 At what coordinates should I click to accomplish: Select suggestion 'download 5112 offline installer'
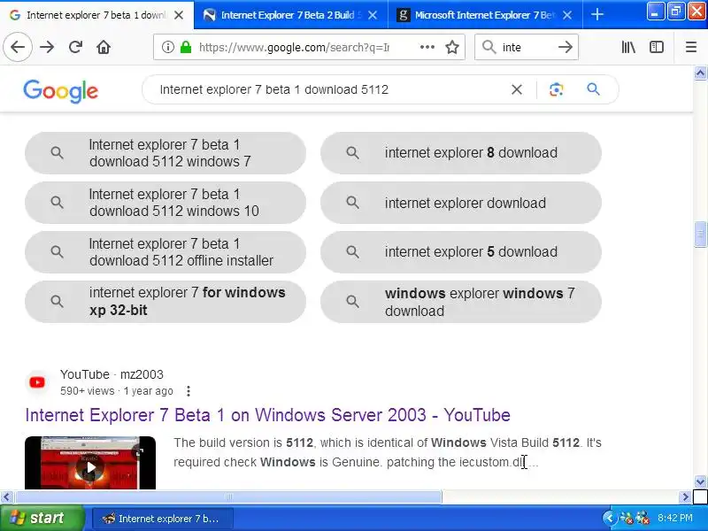click(x=165, y=252)
